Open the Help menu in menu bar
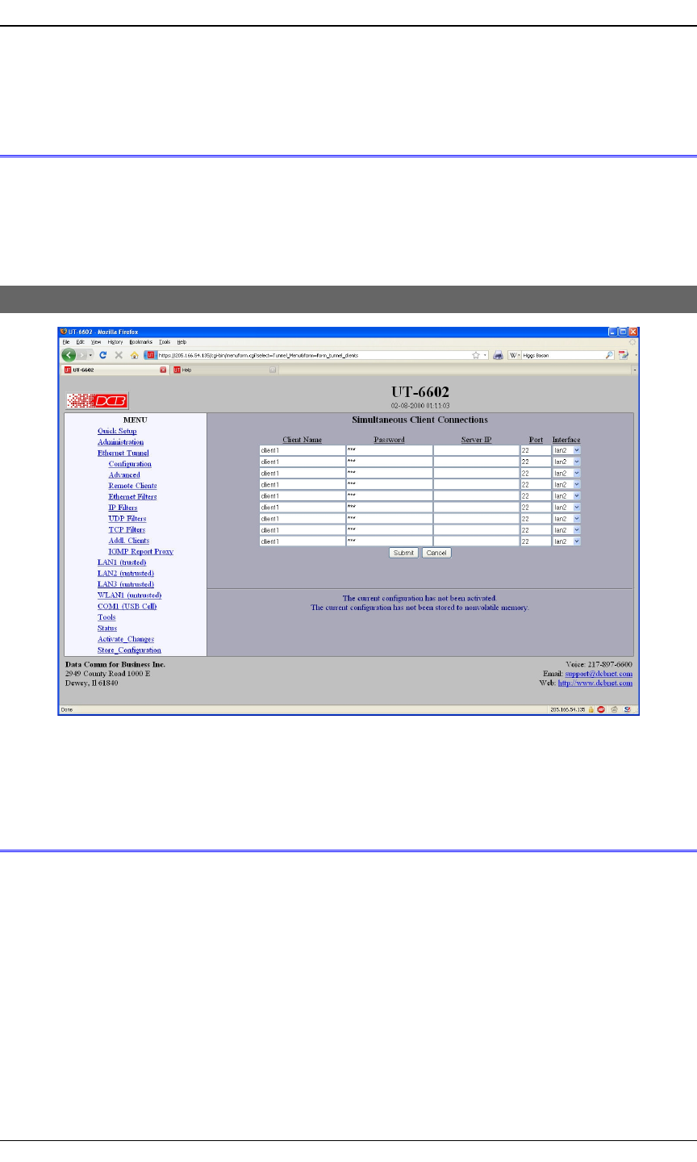697x1162 pixels. point(182,342)
